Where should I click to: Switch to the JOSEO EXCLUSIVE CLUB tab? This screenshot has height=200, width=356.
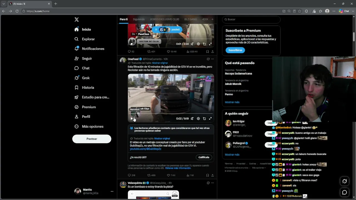click(165, 19)
